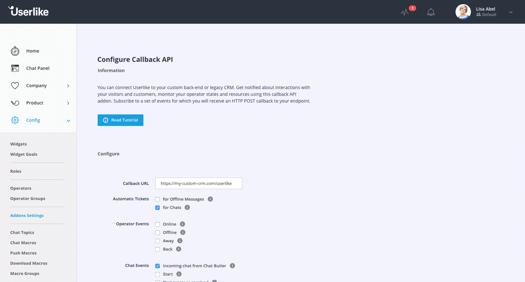Open the Company menu item

click(x=36, y=86)
